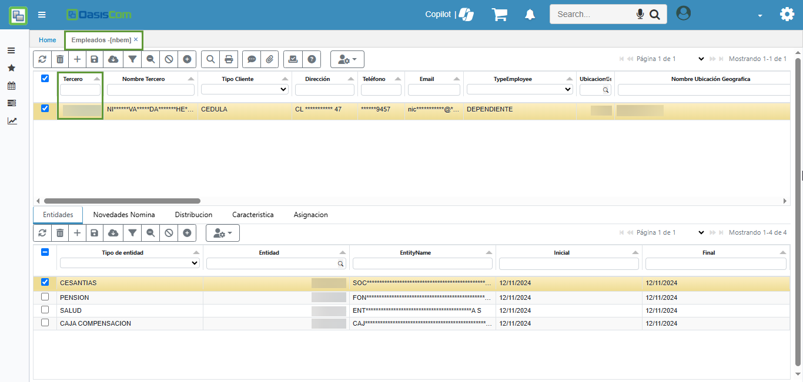Click the search magnifier in header search box
The height and width of the screenshot is (382, 803).
point(654,14)
